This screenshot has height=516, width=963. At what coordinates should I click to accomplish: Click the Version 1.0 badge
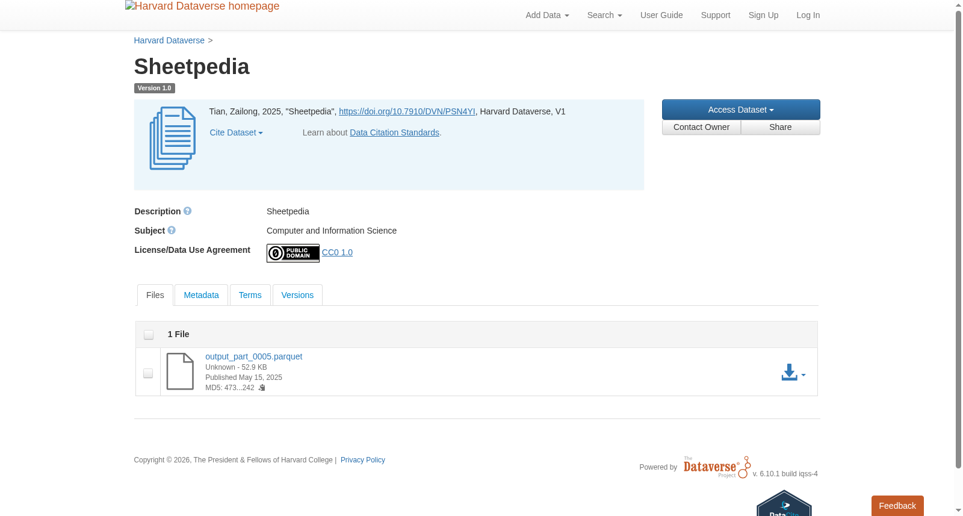154,88
